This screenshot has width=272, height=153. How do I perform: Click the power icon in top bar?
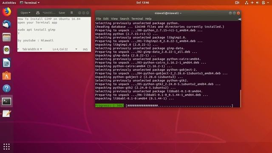click(263, 3)
